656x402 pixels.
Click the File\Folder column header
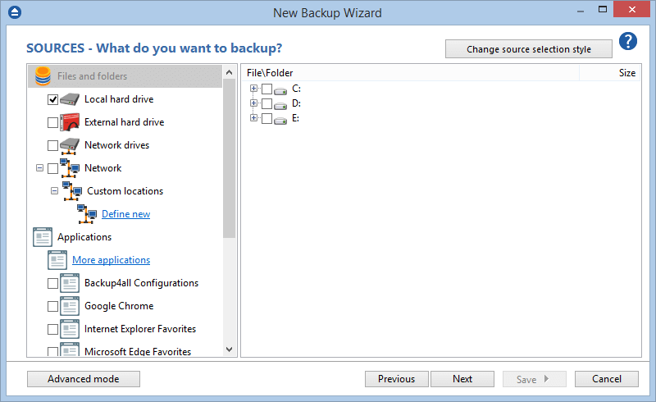click(411, 73)
